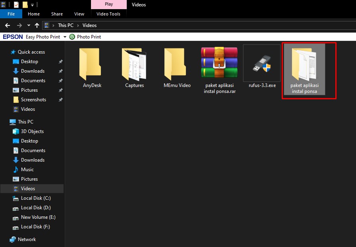Click This PC in the address breadcrumb
This screenshot has width=356, height=247.
[66, 25]
